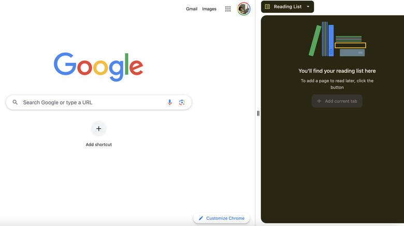Click the plus icon beside Add current tab
Image resolution: width=404 pixels, height=226 pixels.
[319, 101]
